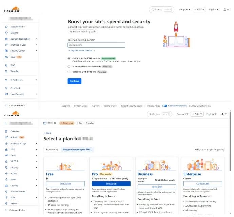Click the Free plan label tag
This screenshot has width=234, height=217.
point(90,123)
